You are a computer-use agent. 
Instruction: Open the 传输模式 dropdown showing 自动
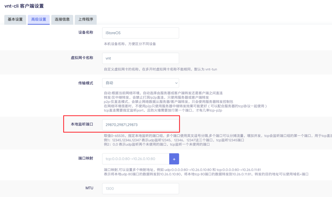click(x=140, y=83)
